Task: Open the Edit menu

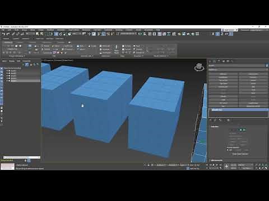Action: (x=10, y=30)
